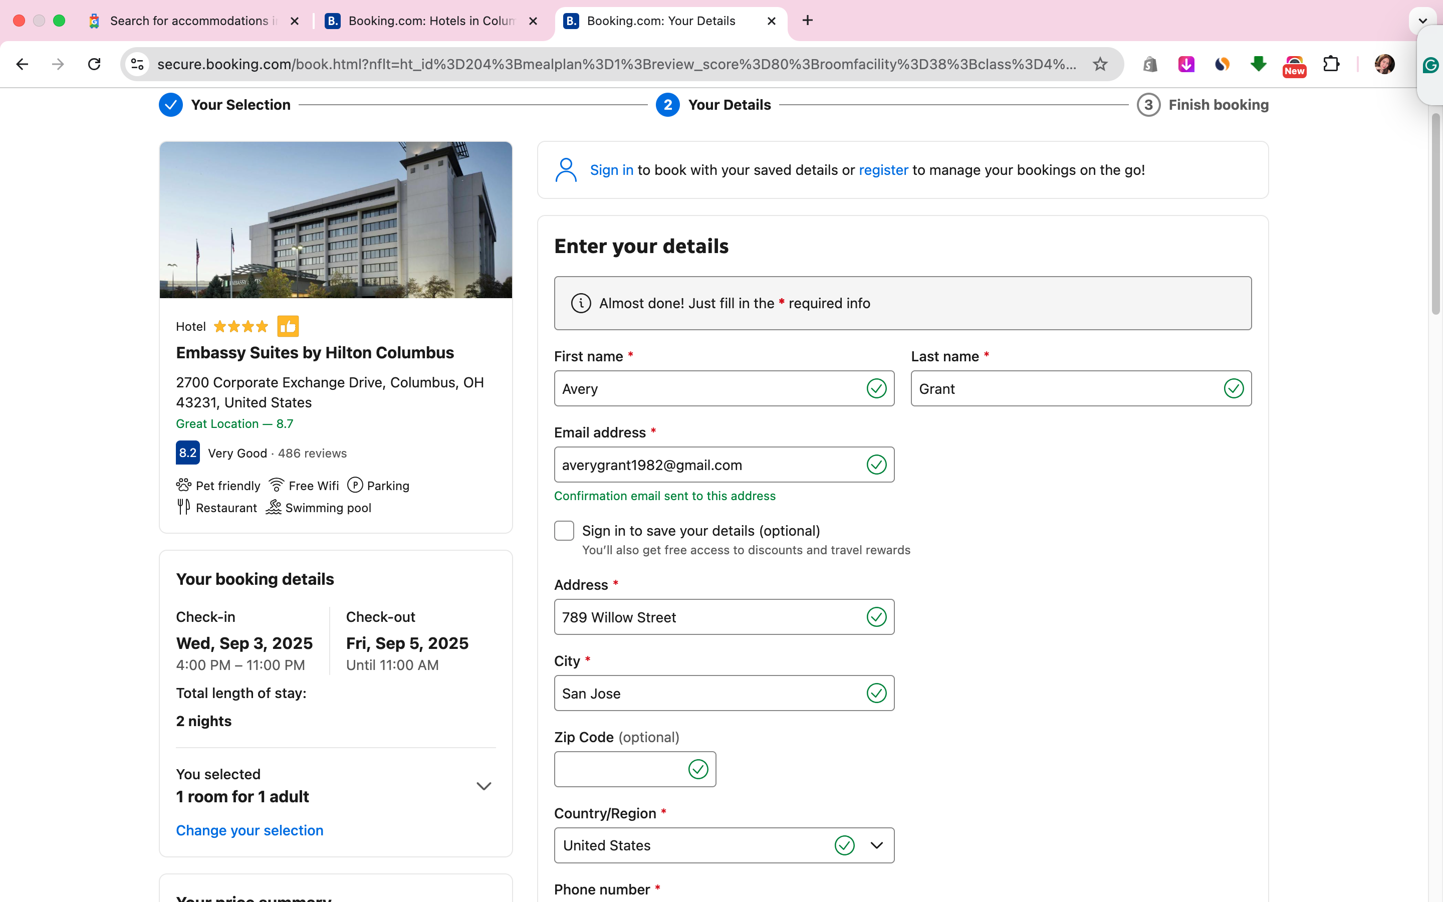This screenshot has width=1443, height=902.
Task: Bookmark this page with the star icon
Action: (x=1100, y=64)
